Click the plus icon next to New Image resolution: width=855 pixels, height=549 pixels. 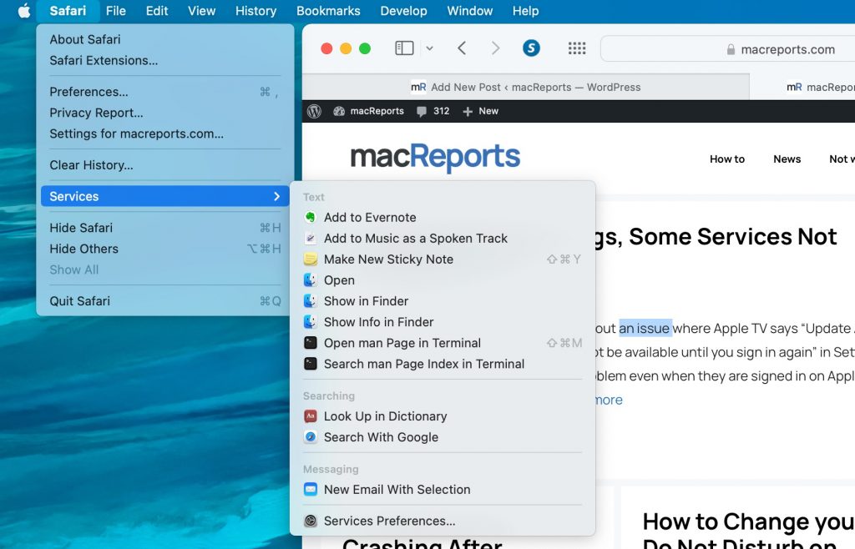tap(468, 112)
